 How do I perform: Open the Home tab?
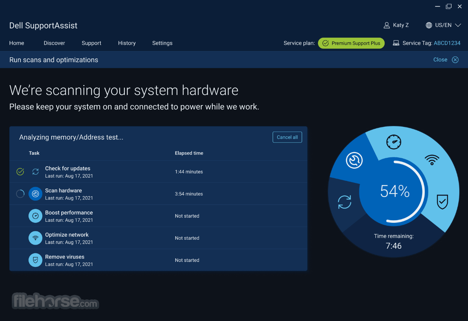pyautogui.click(x=16, y=43)
